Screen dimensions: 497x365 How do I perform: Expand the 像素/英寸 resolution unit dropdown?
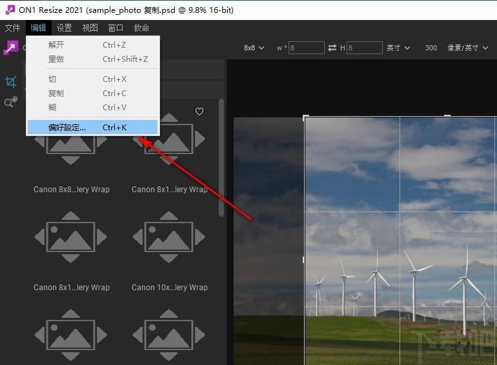(467, 48)
